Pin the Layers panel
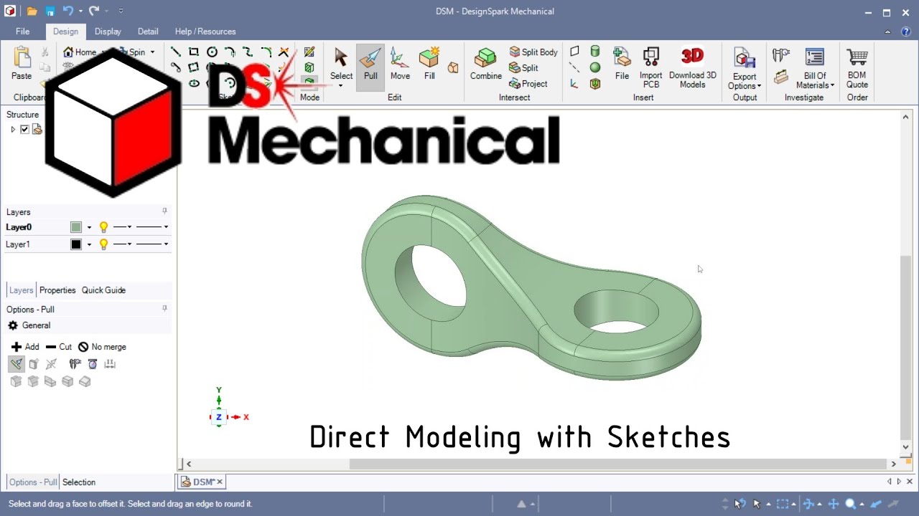919x516 pixels. tap(164, 211)
